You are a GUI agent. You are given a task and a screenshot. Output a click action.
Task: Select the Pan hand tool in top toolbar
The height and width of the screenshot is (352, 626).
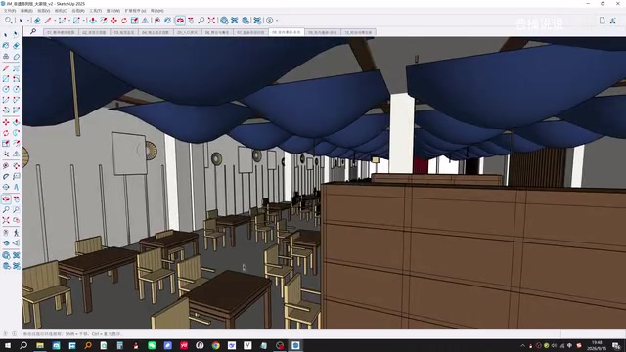tap(191, 20)
